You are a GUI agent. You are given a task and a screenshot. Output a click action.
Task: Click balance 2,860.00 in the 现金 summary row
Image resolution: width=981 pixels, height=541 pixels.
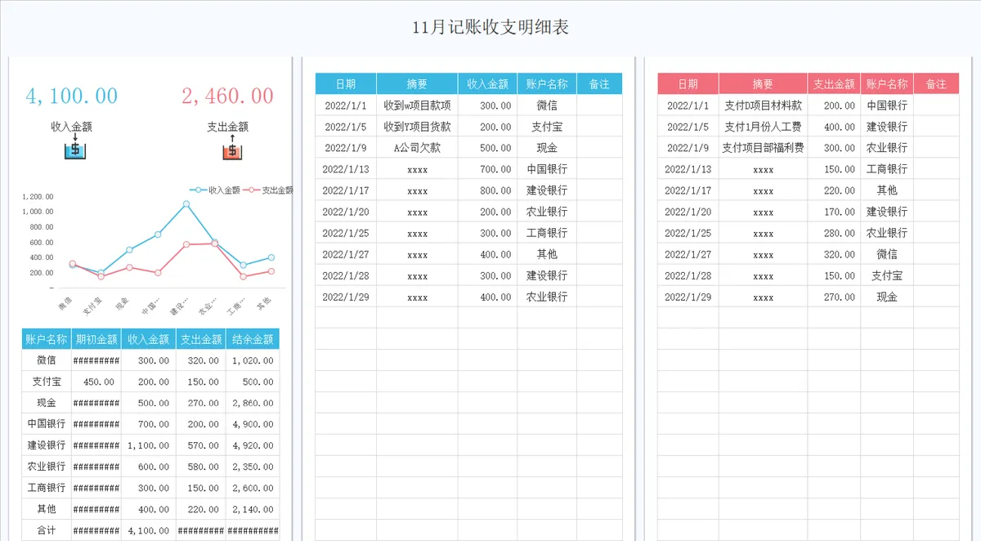pos(253,403)
